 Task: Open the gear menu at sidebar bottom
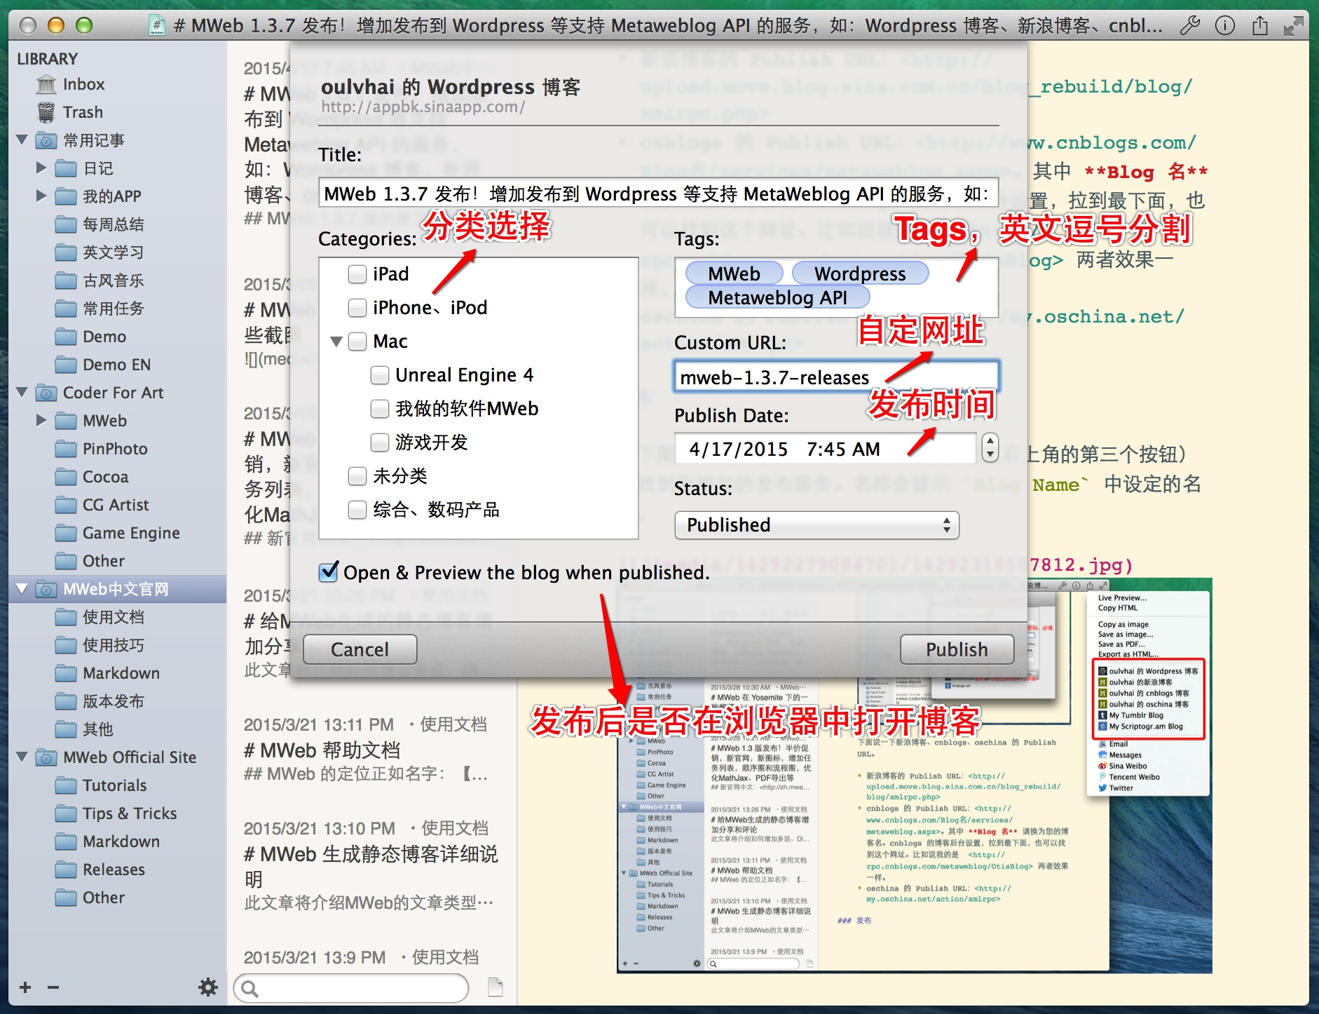[x=208, y=987]
